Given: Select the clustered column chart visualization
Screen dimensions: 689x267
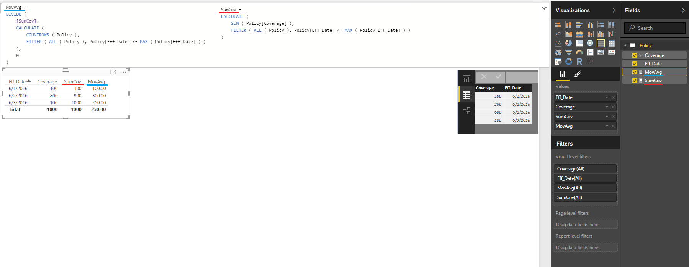Looking at the screenshot, I should pos(590,25).
